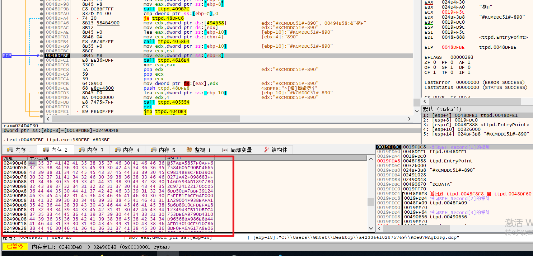Select the je ttpd.48DFC6 instruction
This screenshot has height=256, width=533.
(x=163, y=18)
